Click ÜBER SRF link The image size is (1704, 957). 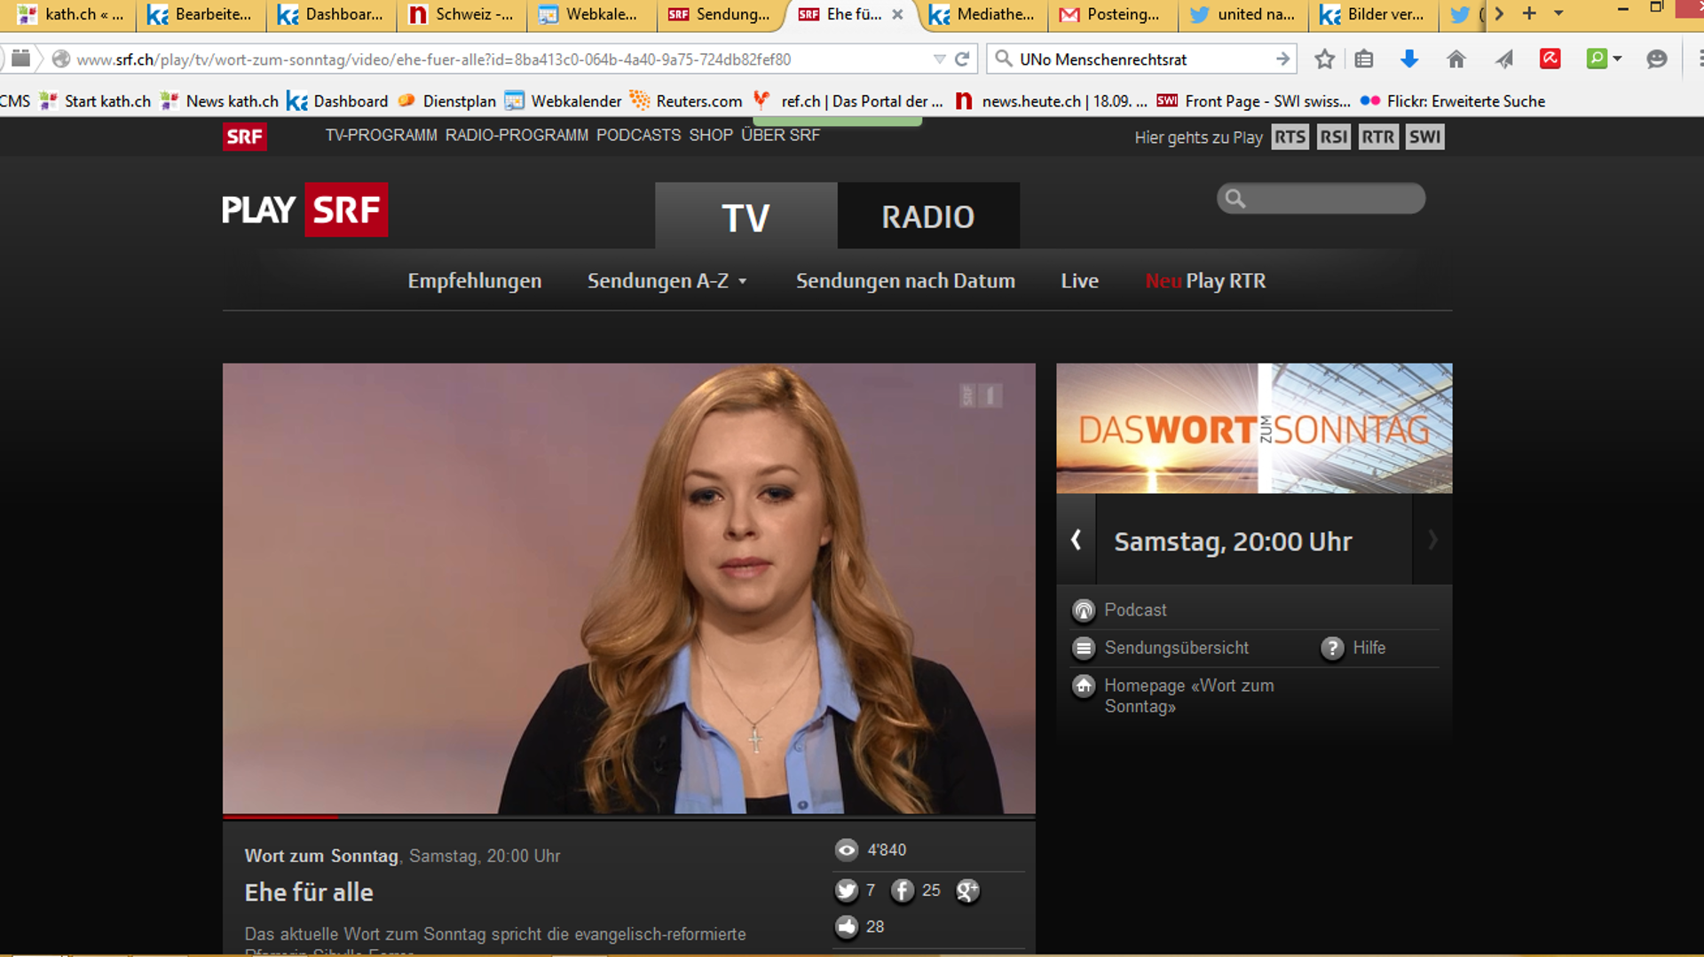pyautogui.click(x=780, y=136)
